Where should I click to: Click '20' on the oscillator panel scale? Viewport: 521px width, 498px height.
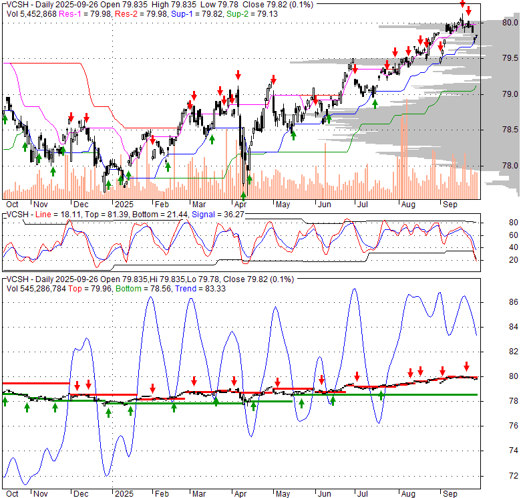[514, 260]
